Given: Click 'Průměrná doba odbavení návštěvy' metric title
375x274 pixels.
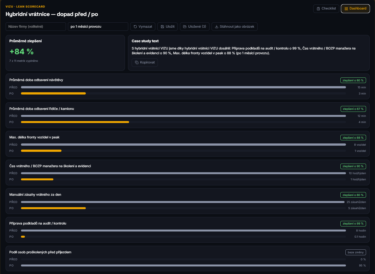Looking at the screenshot, I should 36,80.
